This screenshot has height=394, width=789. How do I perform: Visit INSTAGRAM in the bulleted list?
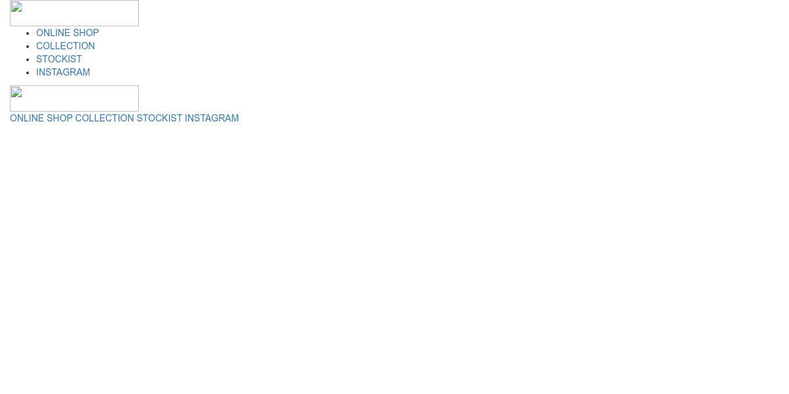coord(63,72)
